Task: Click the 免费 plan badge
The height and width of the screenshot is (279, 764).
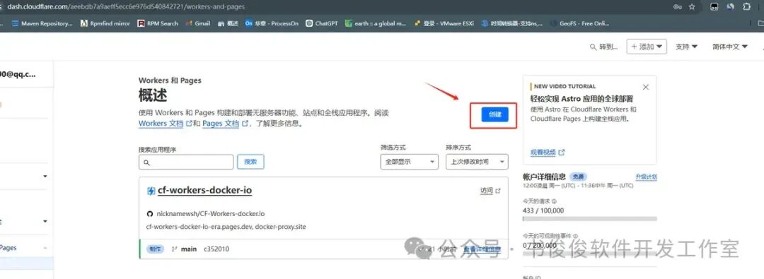Action: (x=579, y=177)
